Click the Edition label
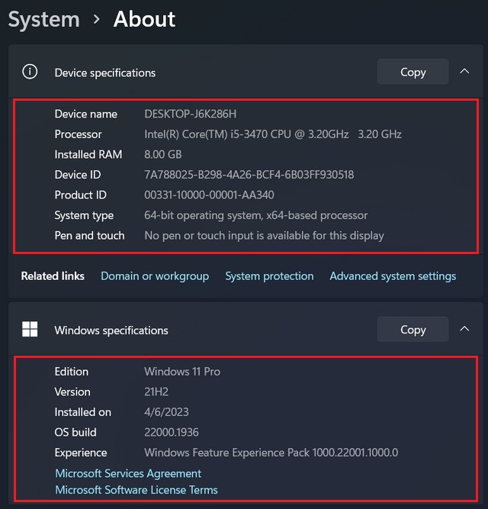Image resolution: width=488 pixels, height=509 pixels. 72,372
